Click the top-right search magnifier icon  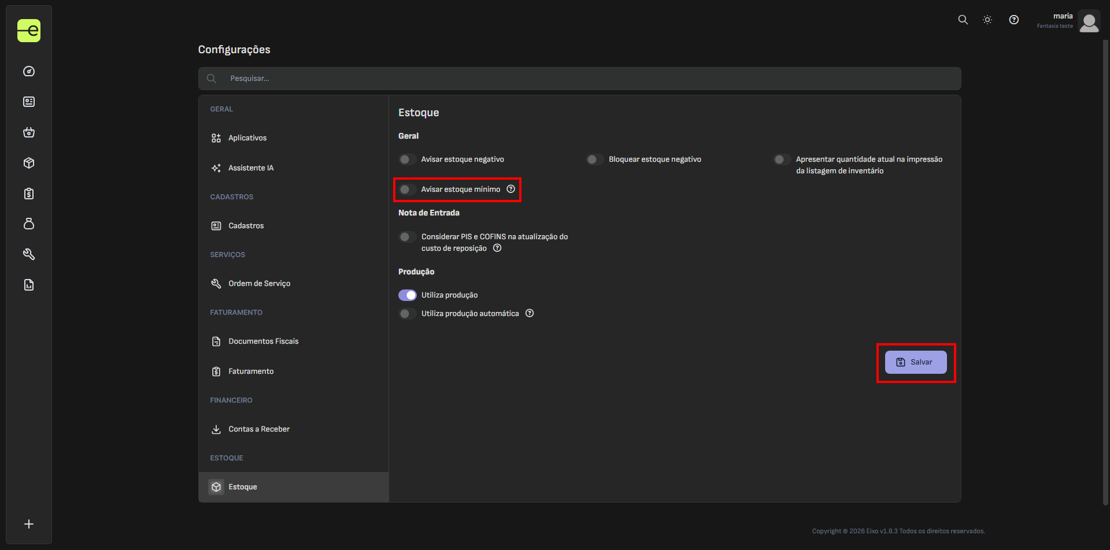click(963, 20)
